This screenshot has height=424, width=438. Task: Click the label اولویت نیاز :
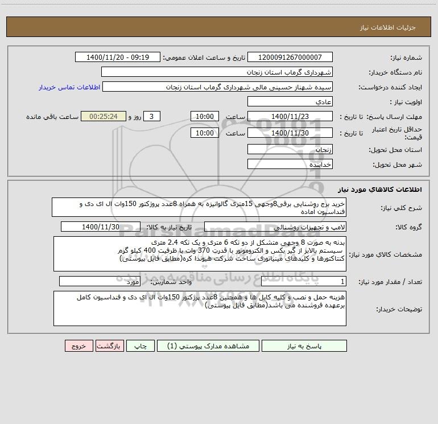406,102
